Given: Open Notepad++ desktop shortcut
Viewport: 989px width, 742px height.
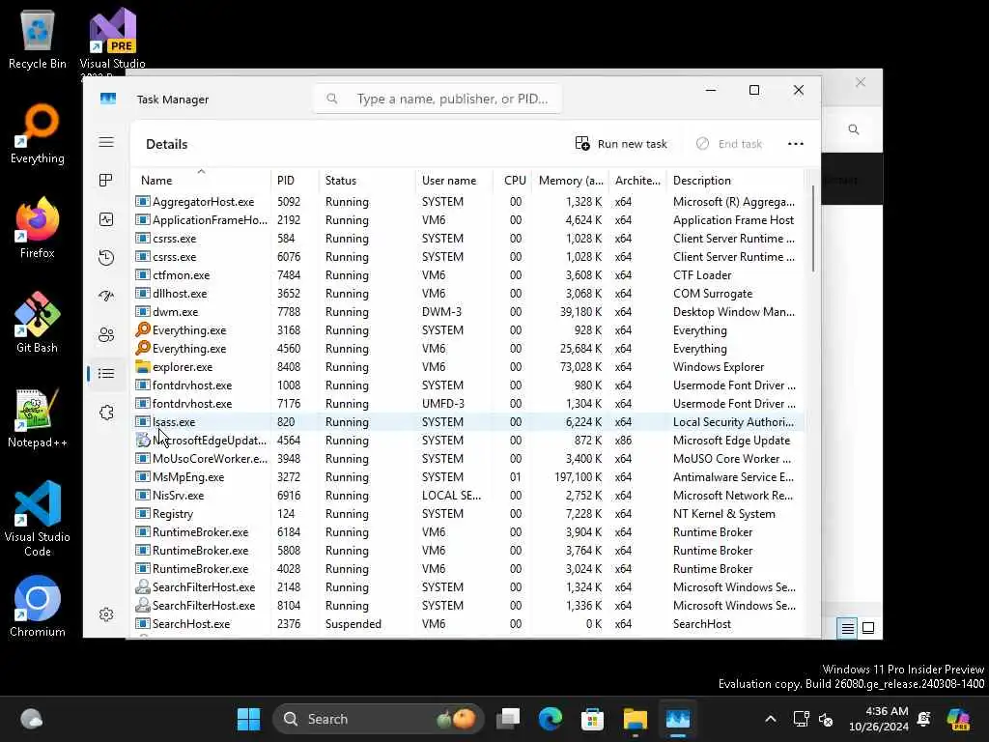Looking at the screenshot, I should (x=38, y=417).
